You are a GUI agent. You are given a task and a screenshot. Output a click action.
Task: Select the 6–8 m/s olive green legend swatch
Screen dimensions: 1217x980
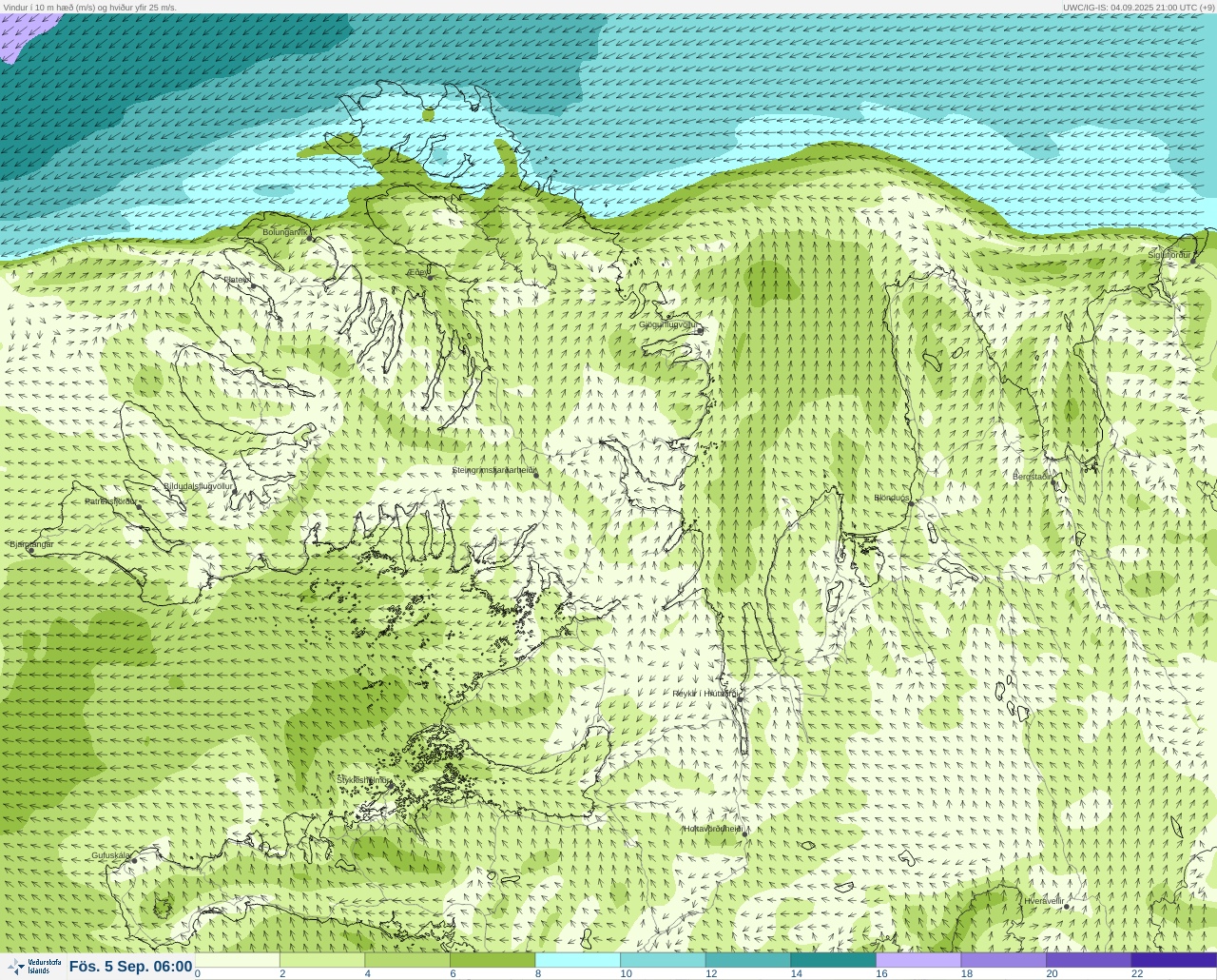(493, 960)
